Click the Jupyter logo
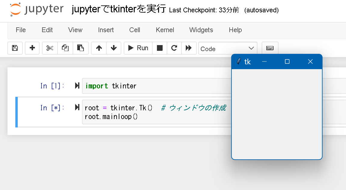This screenshot has height=190, width=346. click(x=34, y=9)
